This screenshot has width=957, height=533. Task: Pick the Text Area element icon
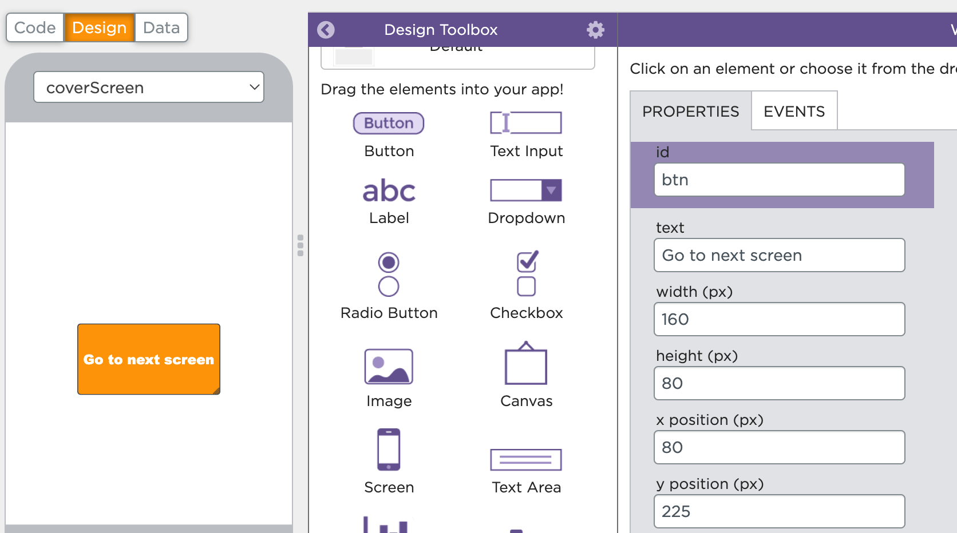coord(526,460)
